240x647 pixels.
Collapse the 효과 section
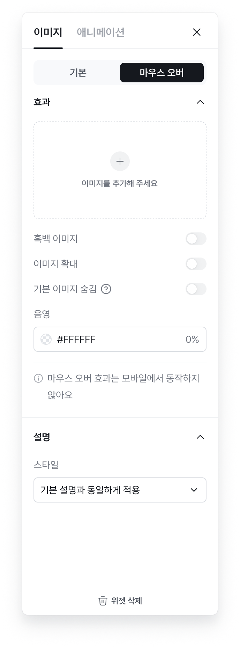(200, 102)
